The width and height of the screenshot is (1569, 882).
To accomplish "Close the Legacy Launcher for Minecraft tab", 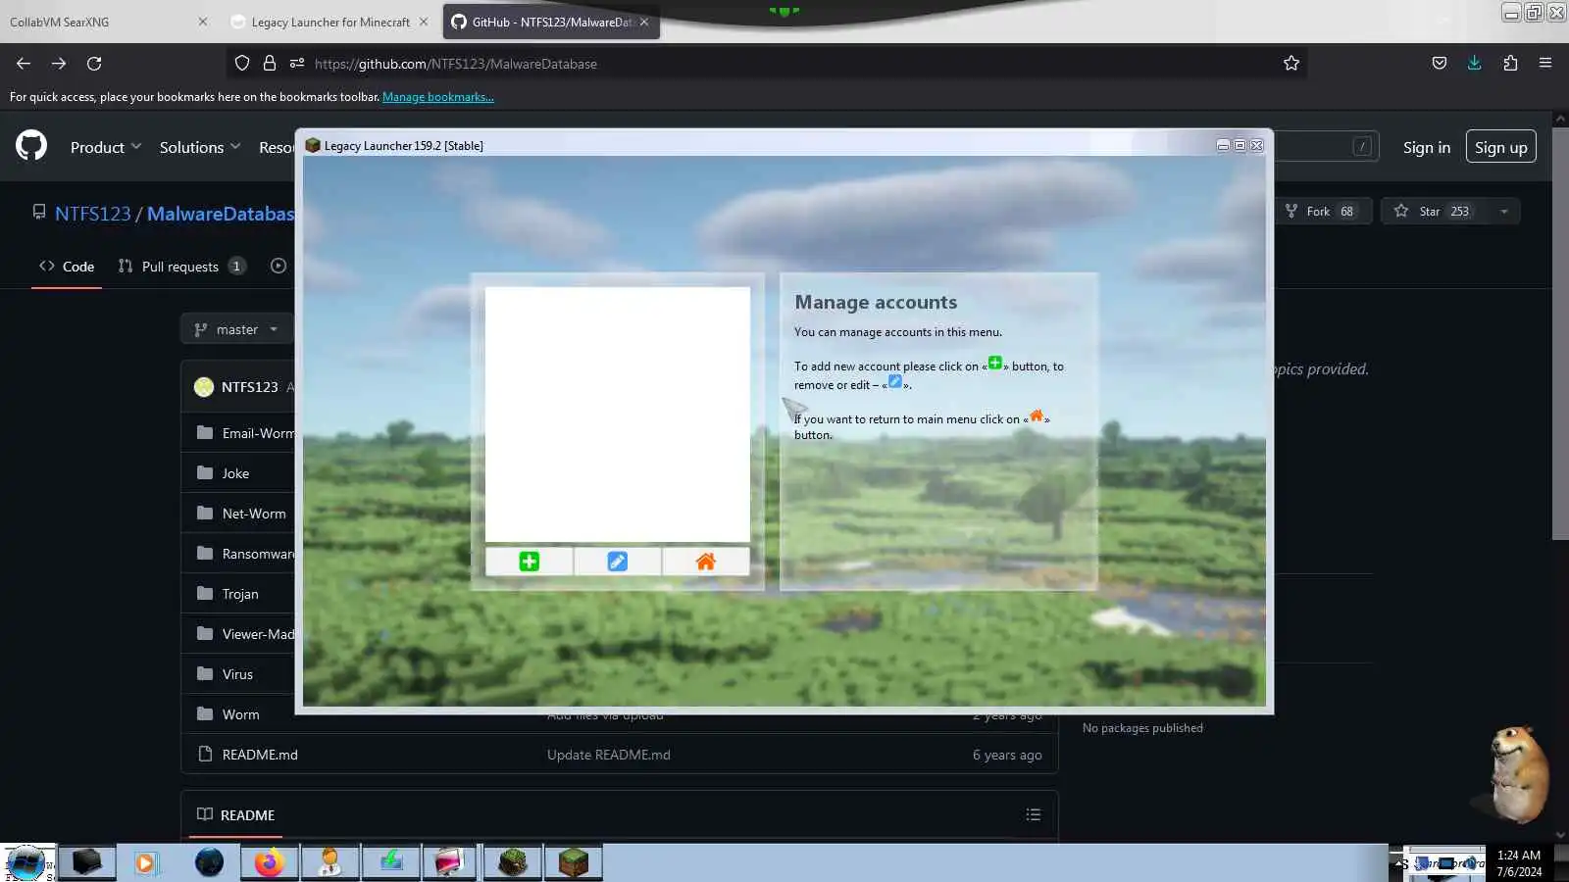I will click(424, 22).
